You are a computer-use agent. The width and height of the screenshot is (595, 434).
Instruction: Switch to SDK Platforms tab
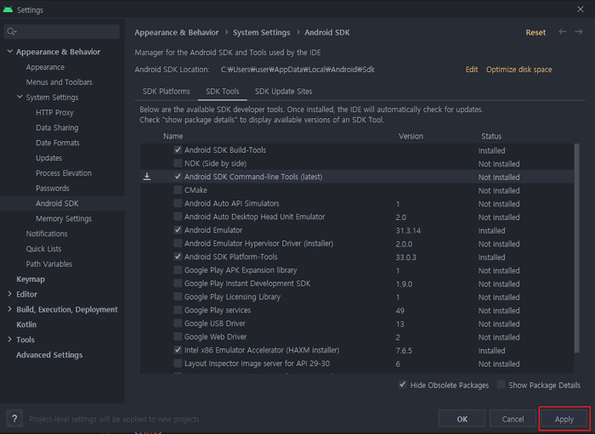tap(167, 92)
